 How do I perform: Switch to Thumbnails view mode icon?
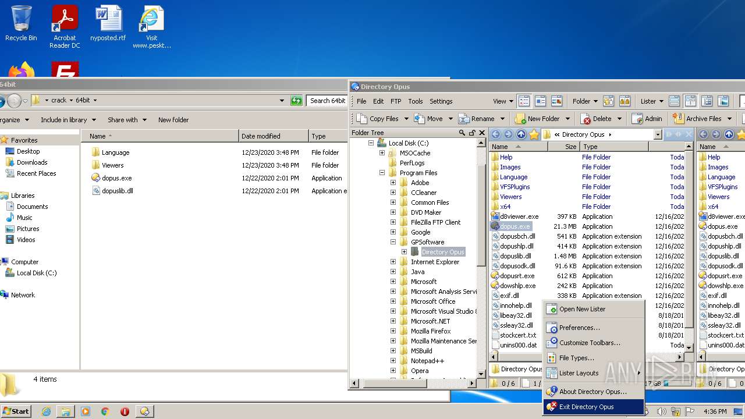click(556, 101)
